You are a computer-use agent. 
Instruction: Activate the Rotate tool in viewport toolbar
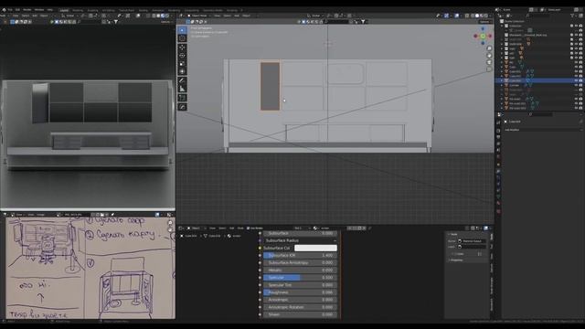182,56
